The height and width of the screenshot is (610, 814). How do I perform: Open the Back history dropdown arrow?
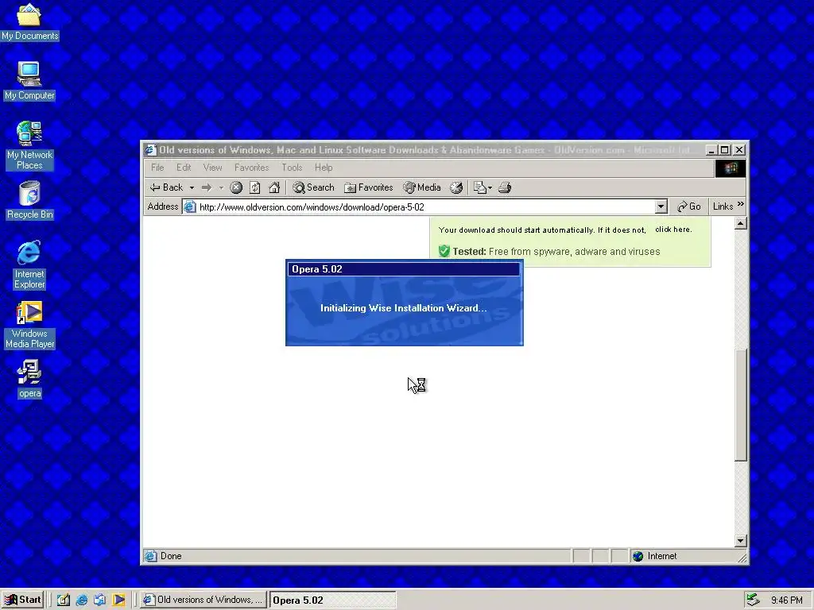[x=192, y=187]
